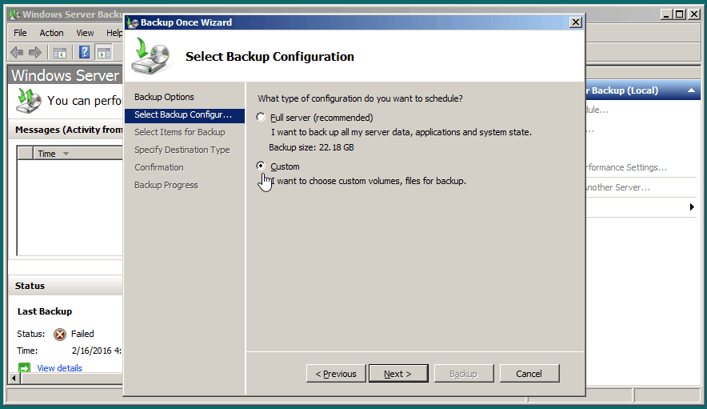The height and width of the screenshot is (409, 707).
Task: Click the Forward arrow toolbar icon
Action: pos(35,52)
